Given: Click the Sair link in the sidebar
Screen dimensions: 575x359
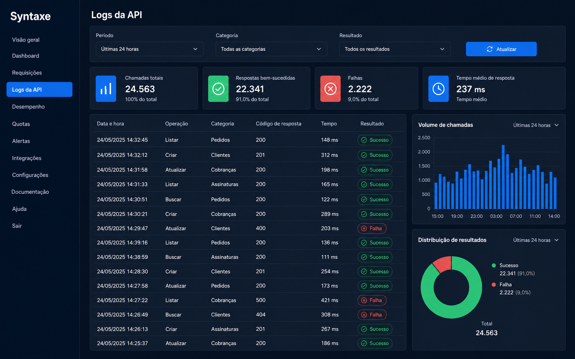Looking at the screenshot, I should [17, 226].
